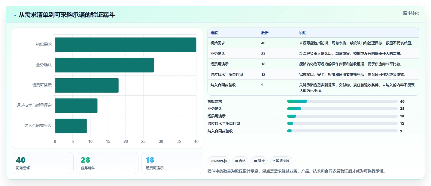Click description starting 经流程负责人确认后
431x186 pixels.
pos(351,54)
